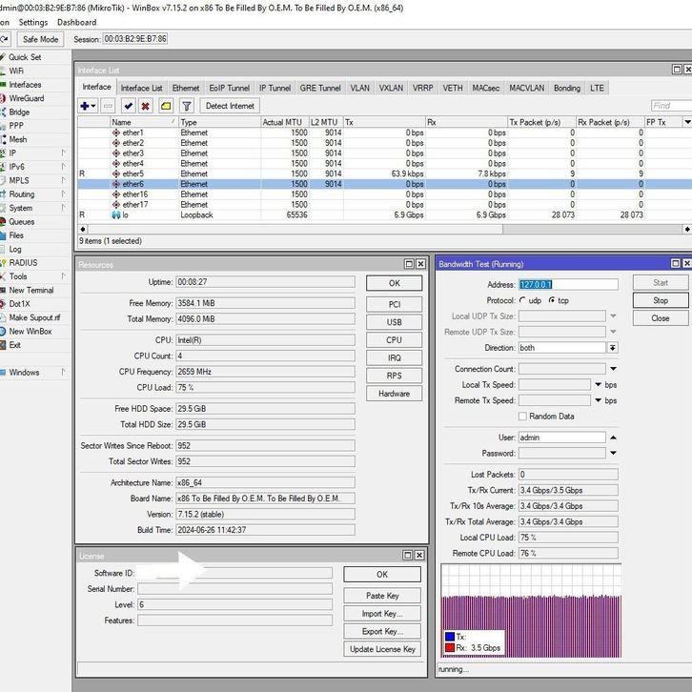Switch to the EoIP Tunnel tab
This screenshot has height=692, width=692.
[x=230, y=88]
